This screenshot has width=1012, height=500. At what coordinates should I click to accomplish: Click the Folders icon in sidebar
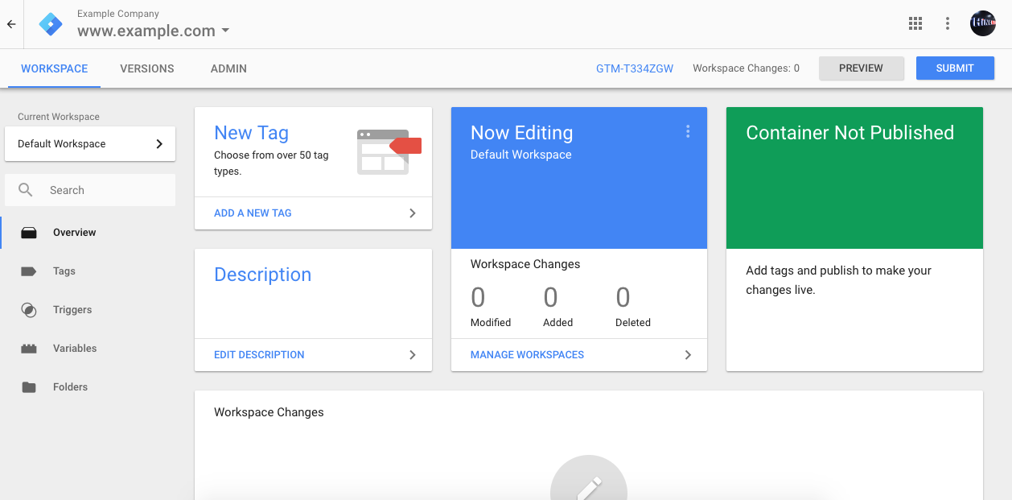coord(29,387)
